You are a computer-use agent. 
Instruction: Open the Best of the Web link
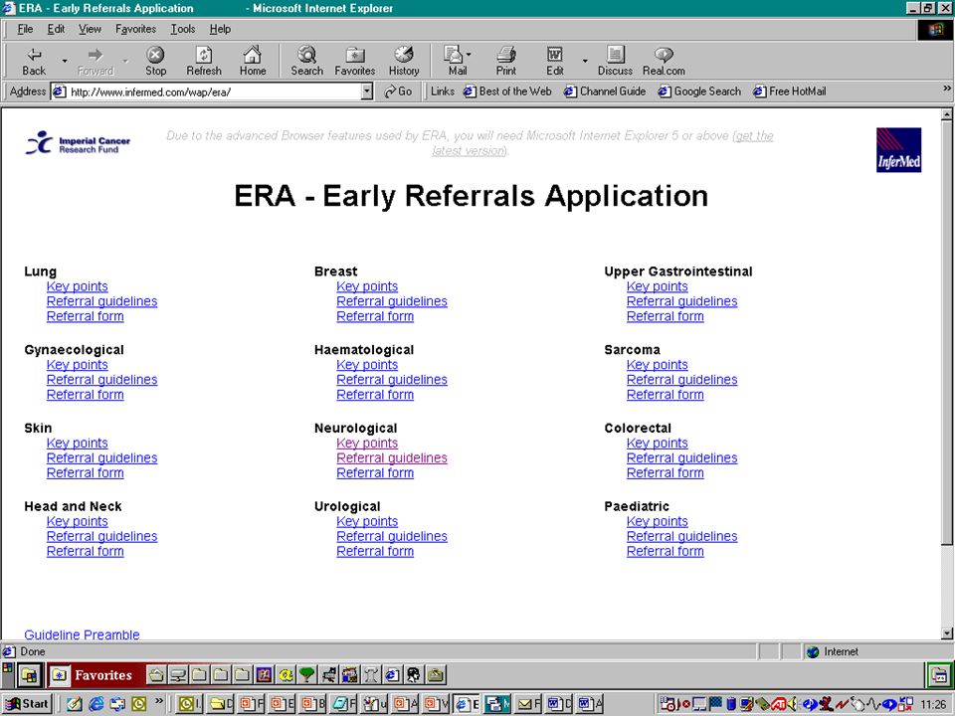point(508,91)
